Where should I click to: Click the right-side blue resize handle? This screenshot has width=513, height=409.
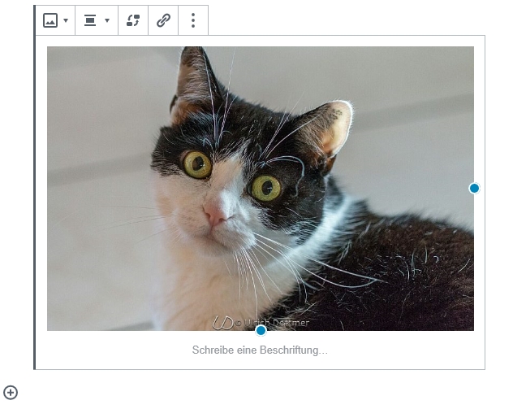(x=474, y=188)
